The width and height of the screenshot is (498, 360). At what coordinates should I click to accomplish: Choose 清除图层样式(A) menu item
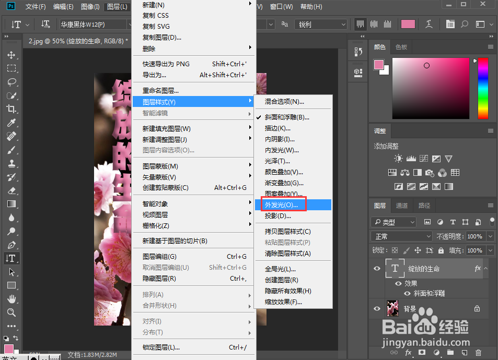click(293, 254)
